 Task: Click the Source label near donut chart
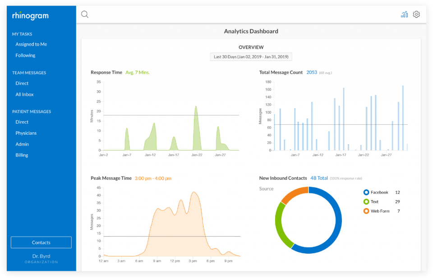tap(266, 189)
